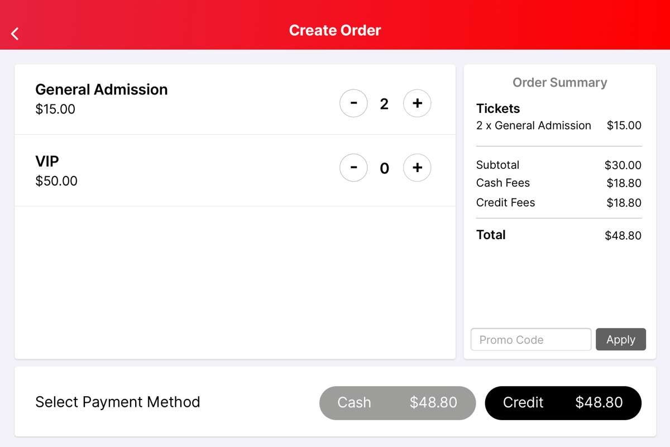
Task: Click the VIP quantity number showing zero
Action: (x=384, y=168)
